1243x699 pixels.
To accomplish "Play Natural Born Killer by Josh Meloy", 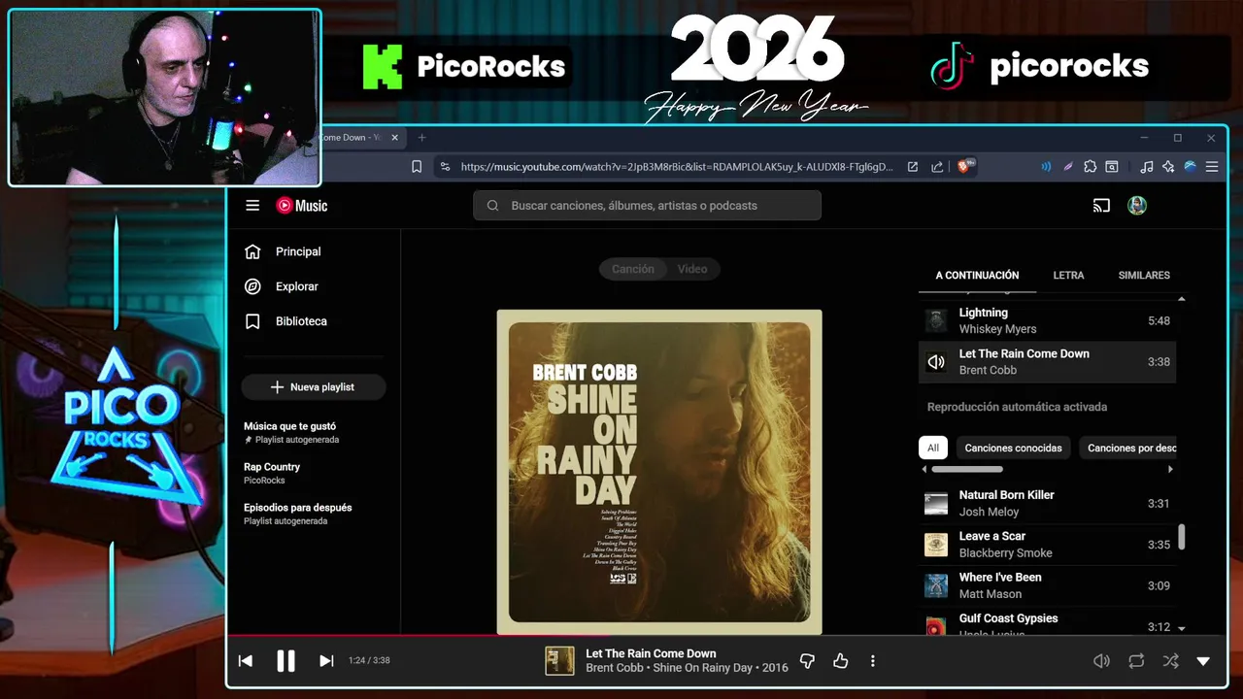I will (1047, 503).
